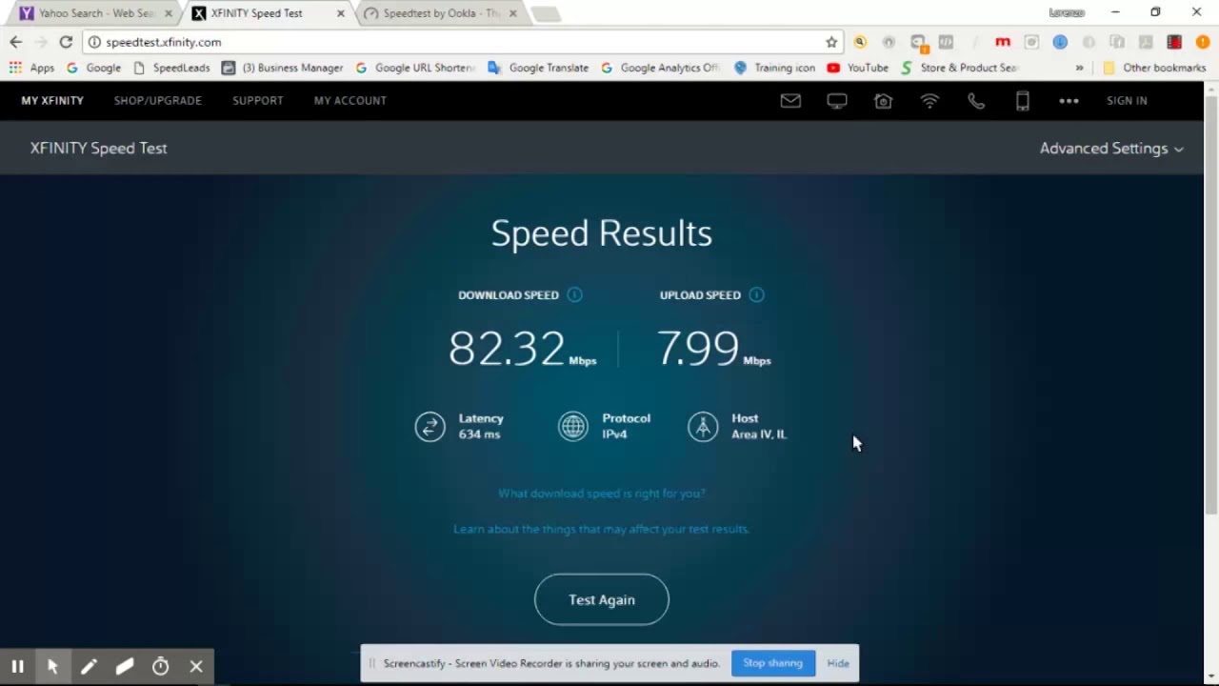Viewport: 1219px width, 686px height.
Task: Hide the Screencastify sharing bar
Action: pyautogui.click(x=838, y=663)
